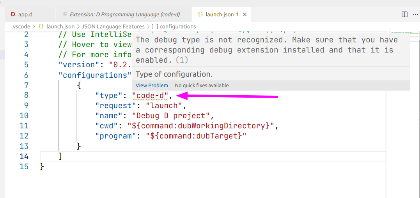Click the closing bracket on line 14
420x198 pixels.
(x=60, y=156)
